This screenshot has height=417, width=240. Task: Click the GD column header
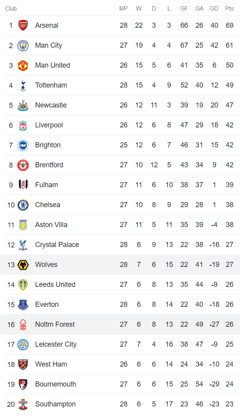[x=214, y=9]
